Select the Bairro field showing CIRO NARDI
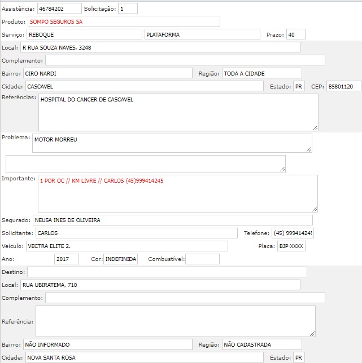The height and width of the screenshot is (363, 362). pos(107,73)
